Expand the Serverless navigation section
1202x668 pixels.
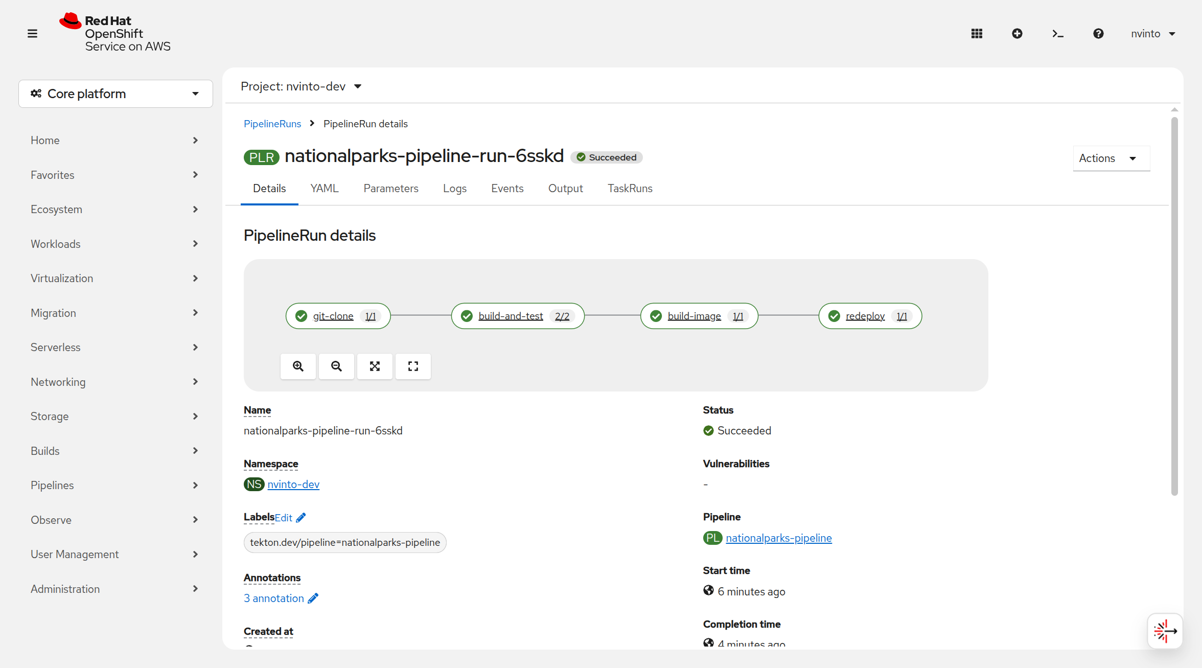(115, 347)
